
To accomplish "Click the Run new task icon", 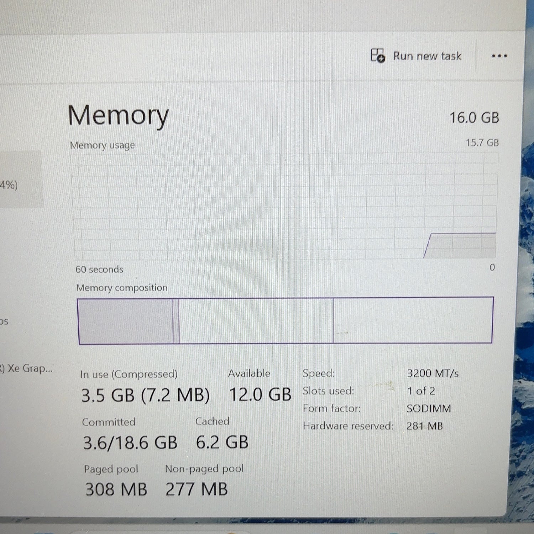I will [x=378, y=56].
